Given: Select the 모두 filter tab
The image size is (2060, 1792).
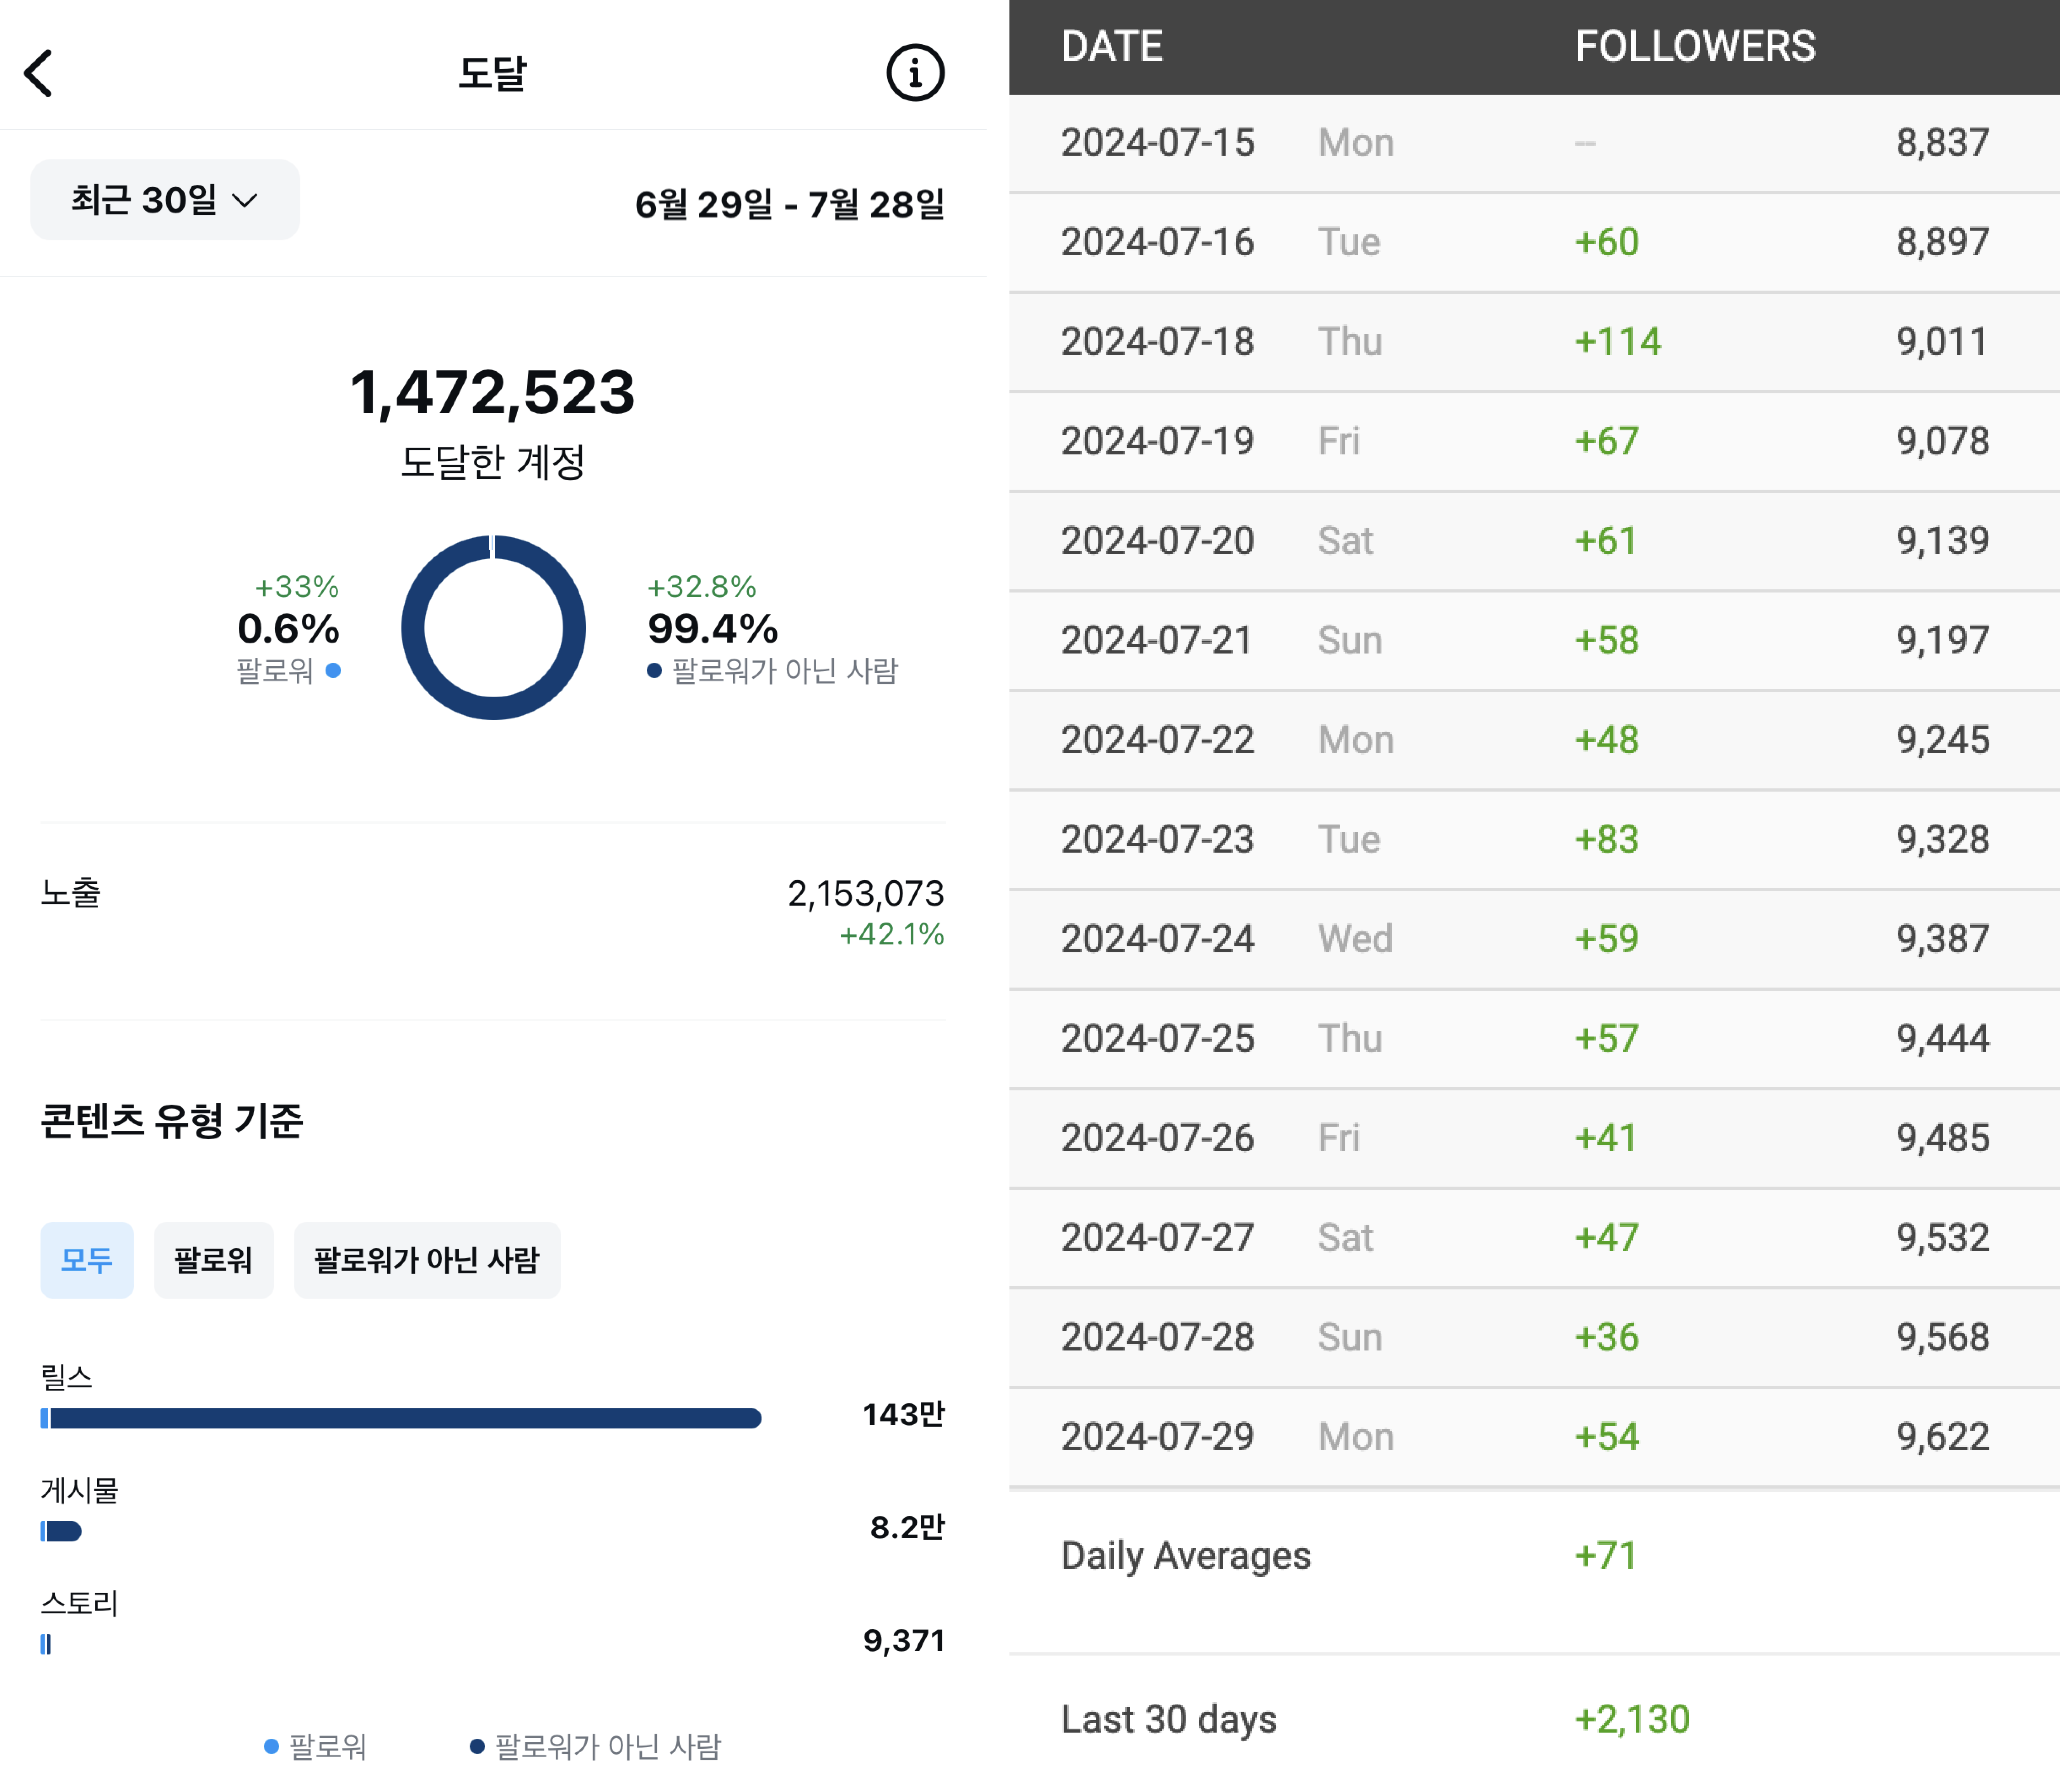Looking at the screenshot, I should [x=87, y=1260].
